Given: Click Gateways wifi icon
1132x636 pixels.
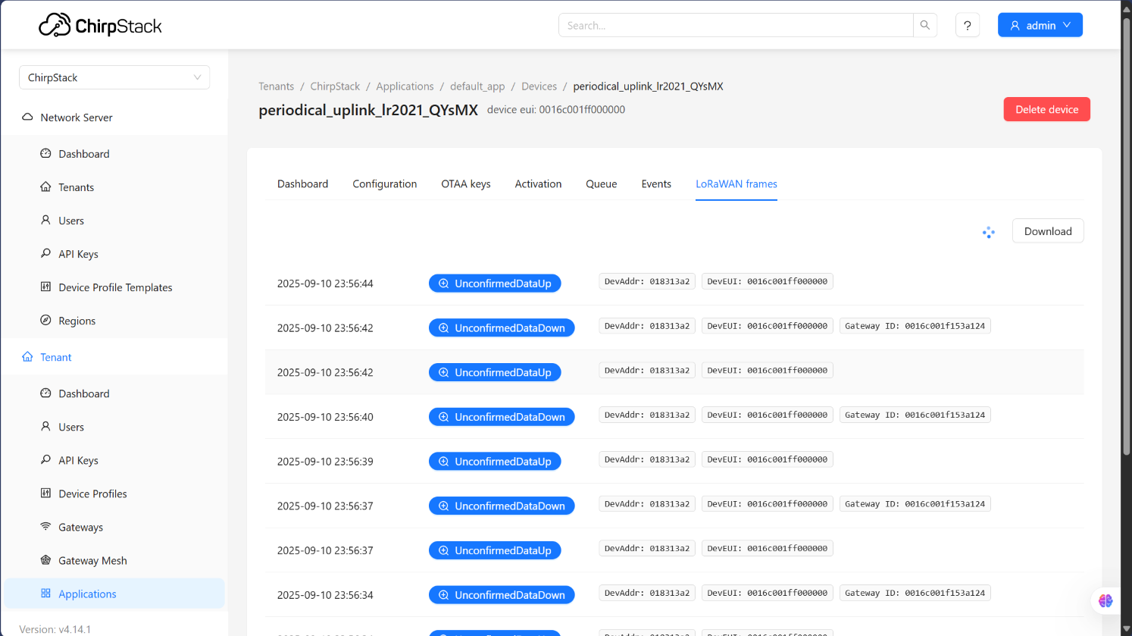Looking at the screenshot, I should pos(45,526).
